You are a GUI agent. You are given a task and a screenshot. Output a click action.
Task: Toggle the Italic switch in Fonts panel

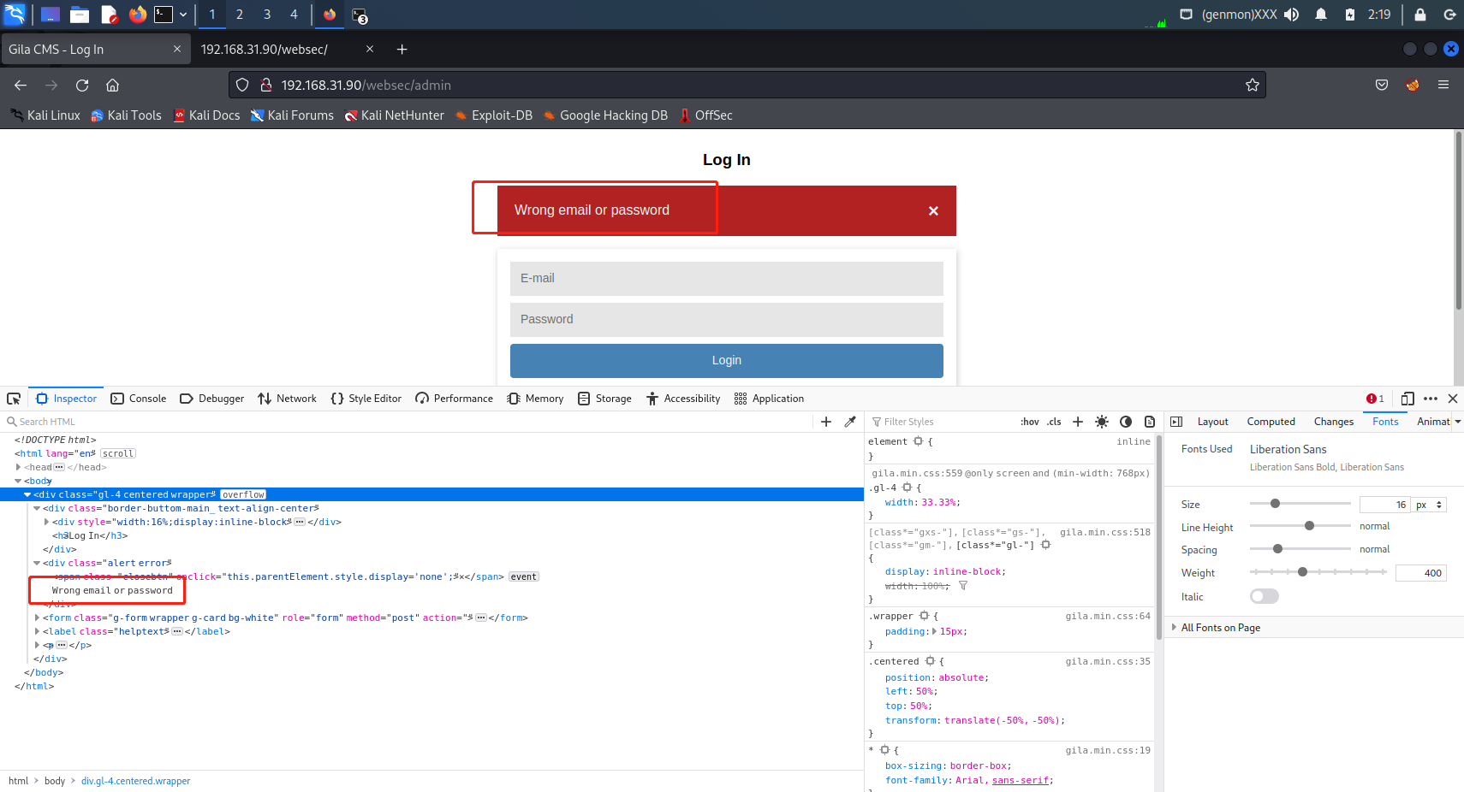[x=1265, y=596]
